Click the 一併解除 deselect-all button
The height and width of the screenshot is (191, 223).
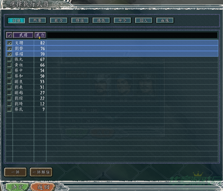[41, 172]
